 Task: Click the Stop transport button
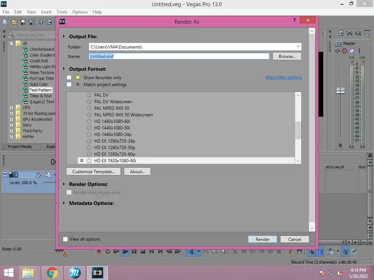click(143, 252)
